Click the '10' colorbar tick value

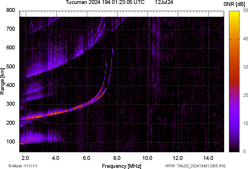245,123
